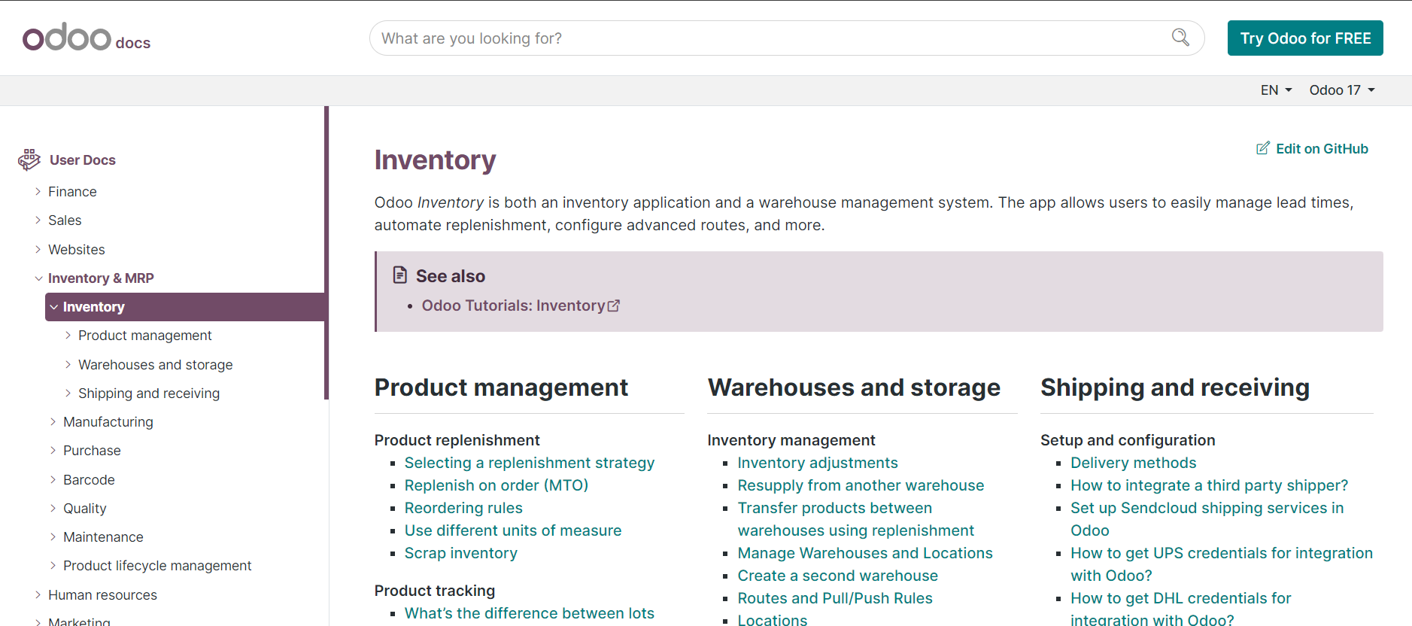Open Maintenance in the sidebar

pyautogui.click(x=103, y=537)
